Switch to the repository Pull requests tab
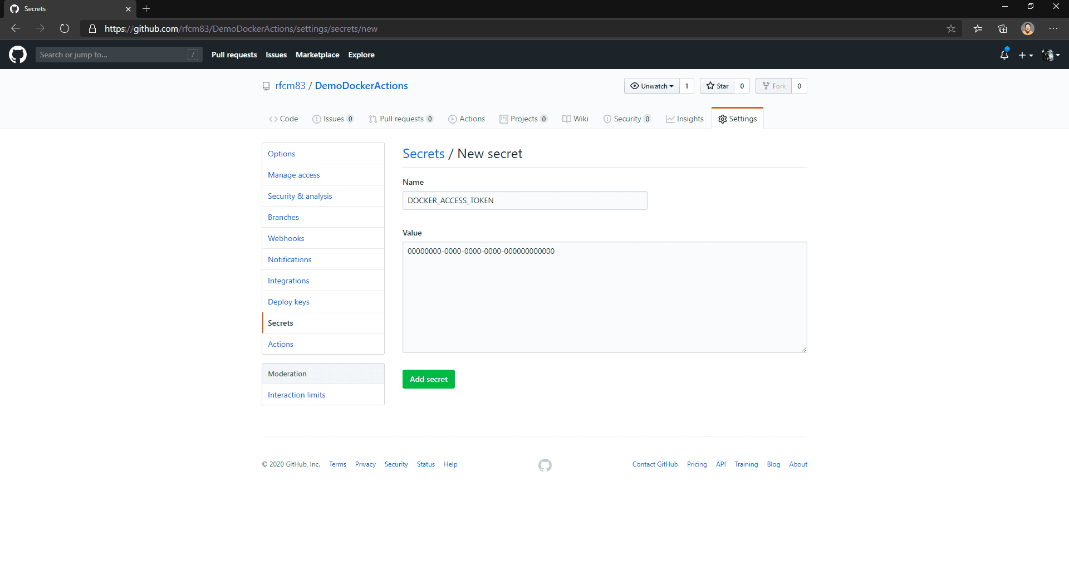Image resolution: width=1069 pixels, height=579 pixels. (401, 119)
